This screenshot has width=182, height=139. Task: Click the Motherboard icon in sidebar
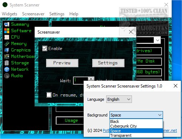7,56
